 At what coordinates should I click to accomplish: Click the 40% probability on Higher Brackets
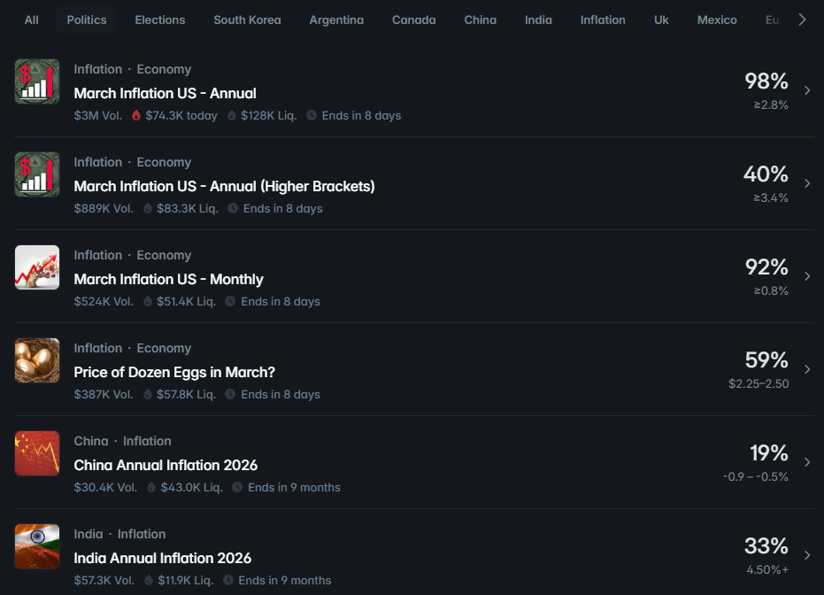click(x=766, y=174)
